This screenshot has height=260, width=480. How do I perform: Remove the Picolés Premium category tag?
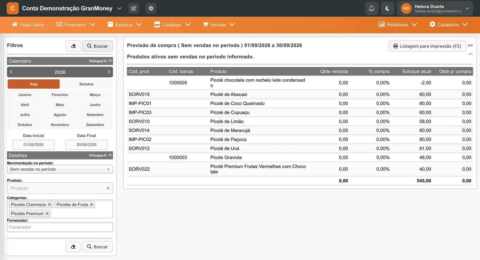(47, 214)
